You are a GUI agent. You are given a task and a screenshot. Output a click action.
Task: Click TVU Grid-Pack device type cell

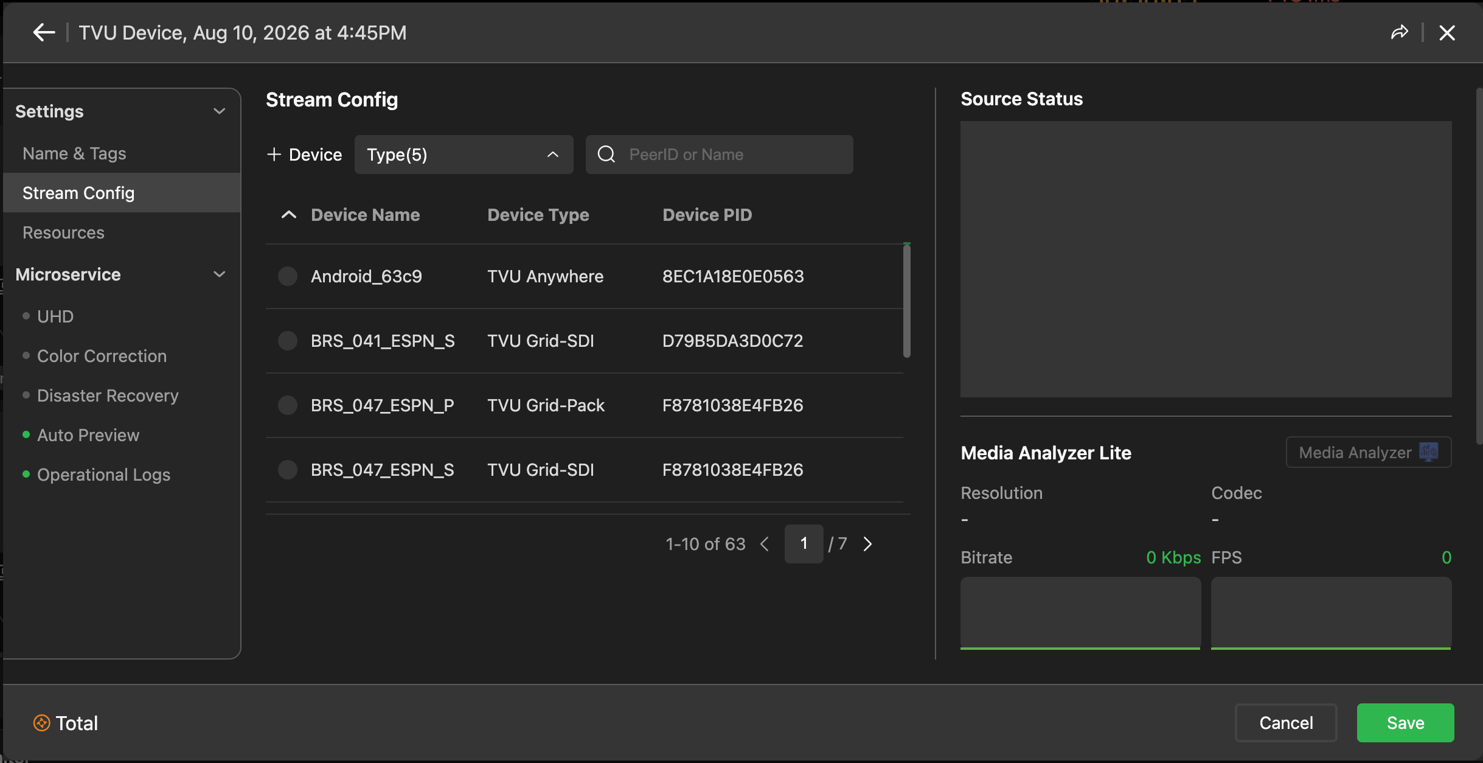[x=546, y=405]
